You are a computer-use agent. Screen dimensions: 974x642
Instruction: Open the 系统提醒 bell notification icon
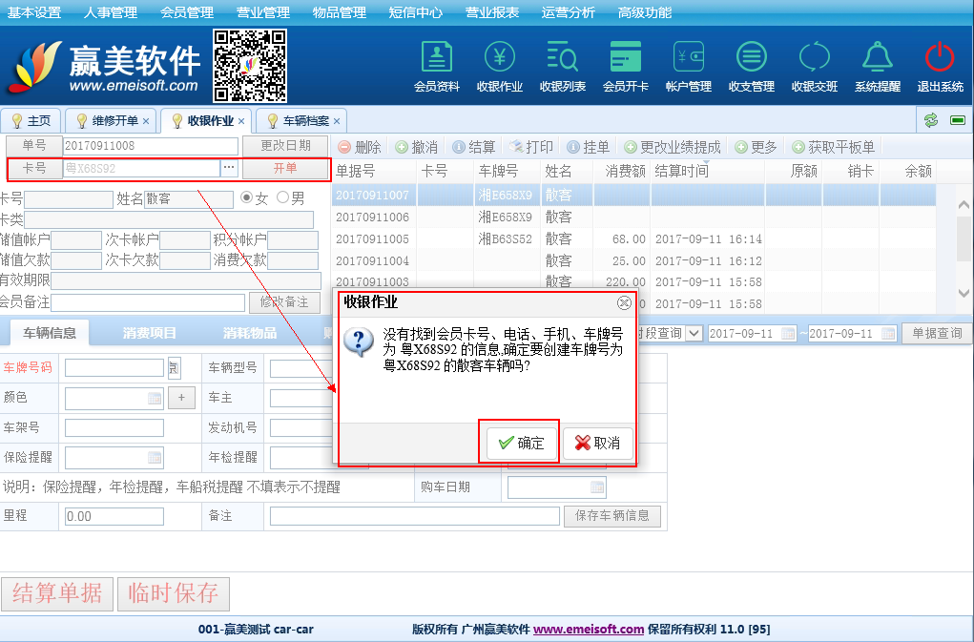[x=878, y=65]
